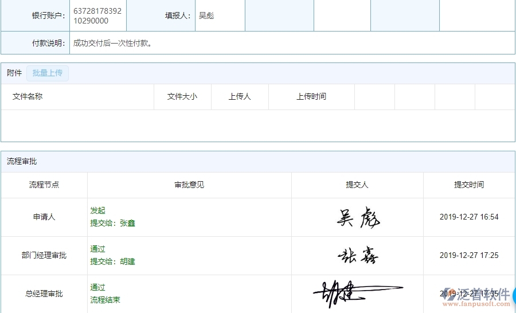Click the 发起 approval opinion text

(x=97, y=210)
